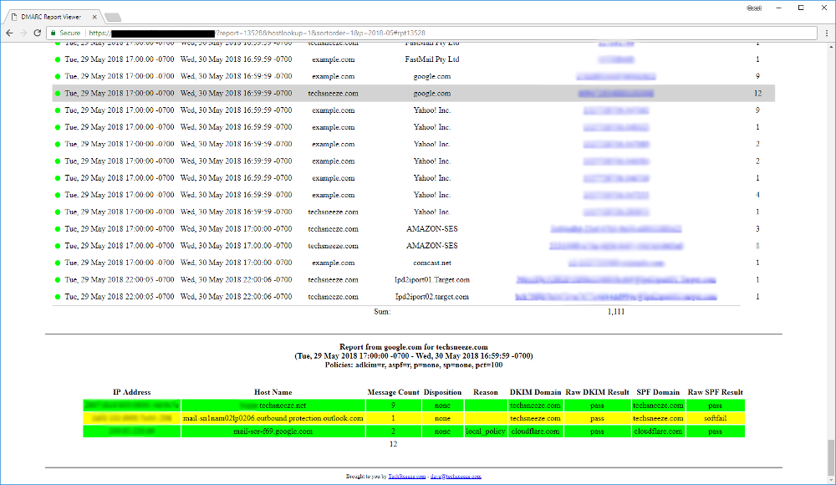The width and height of the screenshot is (836, 485).
Task: Follow the TechSneeze.com footer link
Action: pyautogui.click(x=407, y=477)
